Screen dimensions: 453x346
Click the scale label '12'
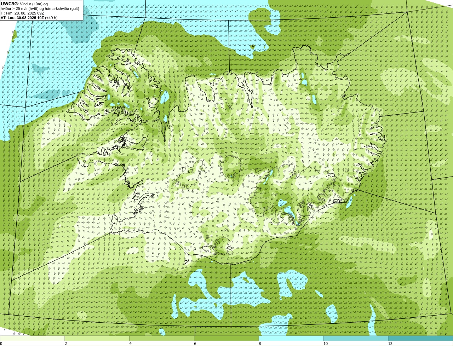pos(390,344)
